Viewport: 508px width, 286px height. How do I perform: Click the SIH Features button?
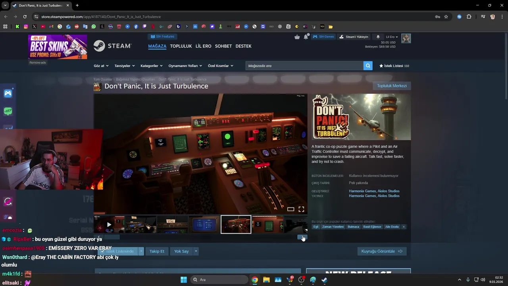click(x=162, y=37)
